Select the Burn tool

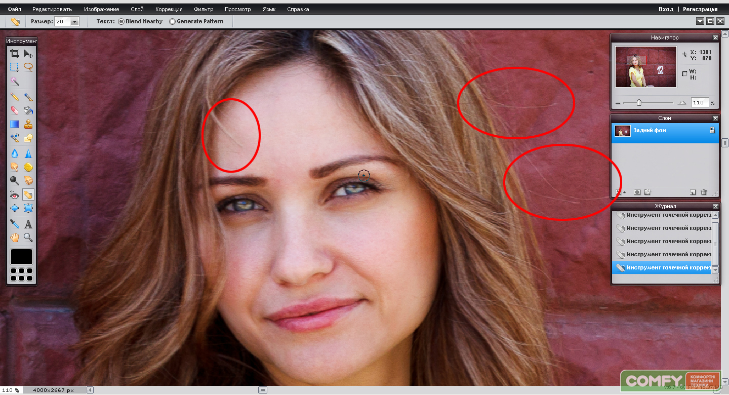click(x=28, y=180)
